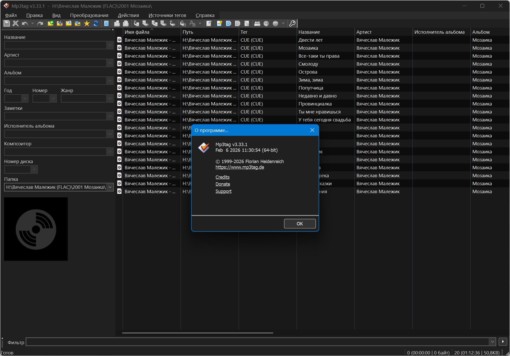Expand the Папка folder path dropdown
Viewport: 510px width, 356px height.
point(110,187)
